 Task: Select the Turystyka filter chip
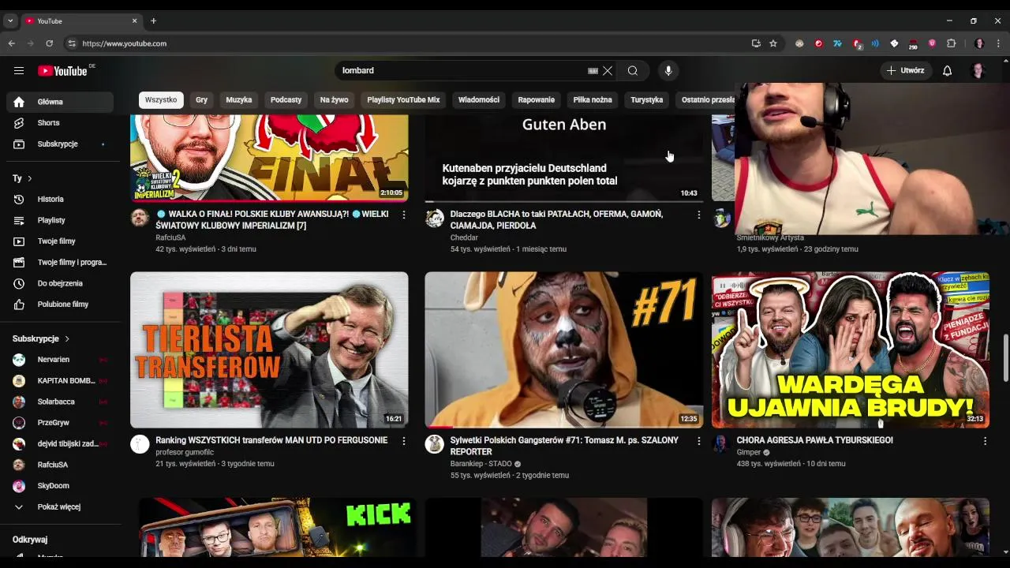coord(647,100)
